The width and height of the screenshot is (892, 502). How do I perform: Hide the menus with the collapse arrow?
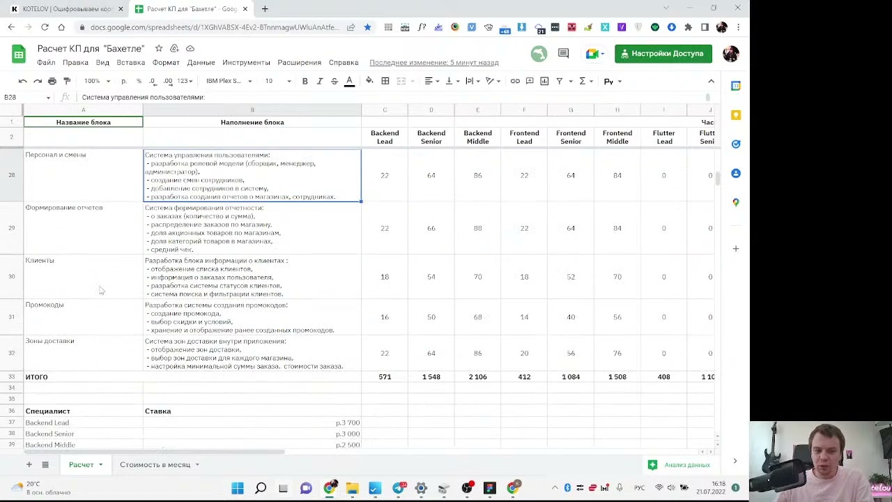point(711,81)
